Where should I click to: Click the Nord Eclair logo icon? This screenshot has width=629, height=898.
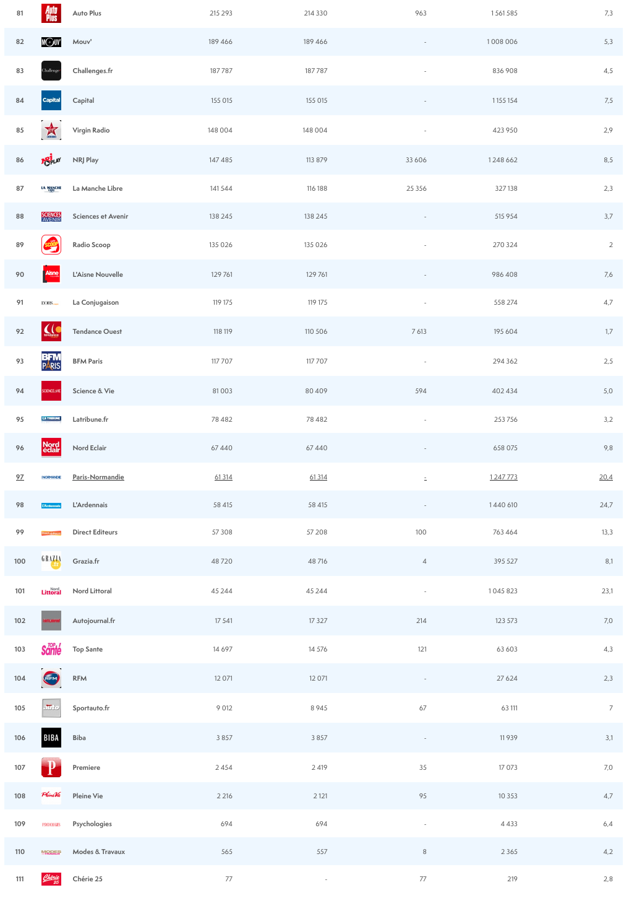(x=51, y=448)
